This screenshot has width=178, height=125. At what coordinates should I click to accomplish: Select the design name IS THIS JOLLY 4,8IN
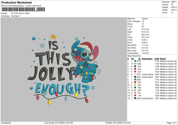point(20,13)
